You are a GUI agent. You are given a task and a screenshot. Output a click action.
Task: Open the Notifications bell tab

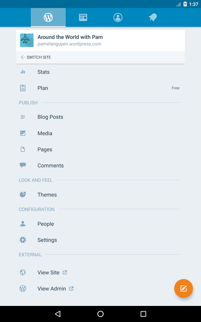[153, 18]
